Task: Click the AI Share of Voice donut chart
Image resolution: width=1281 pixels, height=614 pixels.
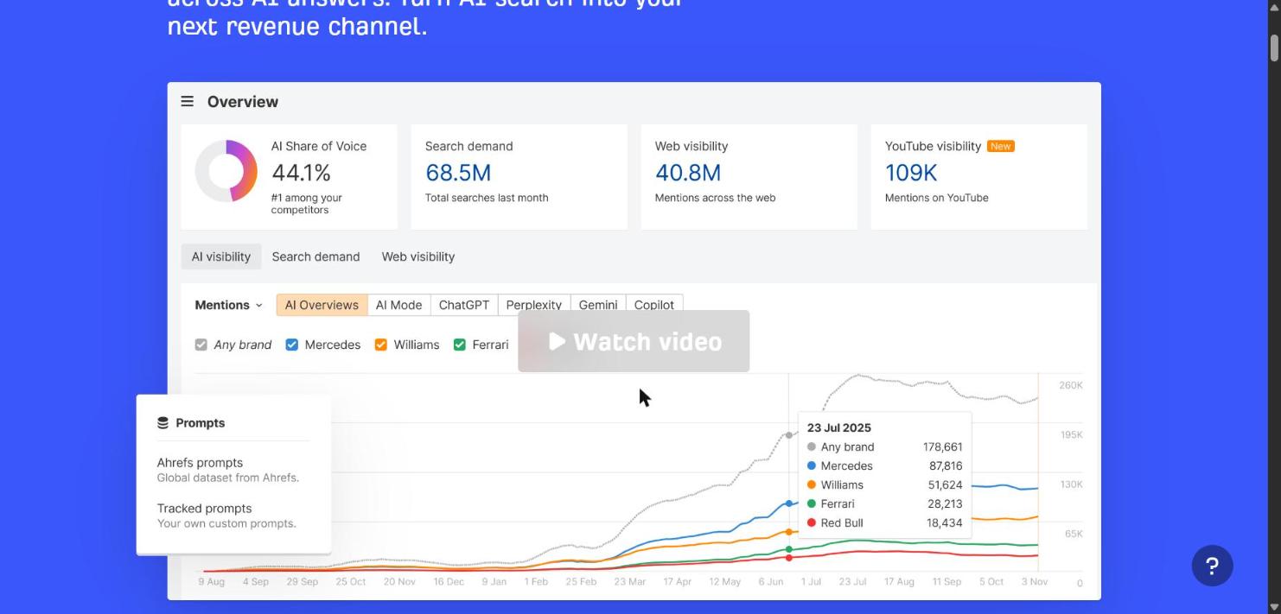Action: [226, 171]
